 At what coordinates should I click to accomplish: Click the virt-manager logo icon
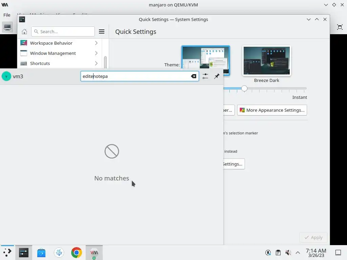[5, 5]
